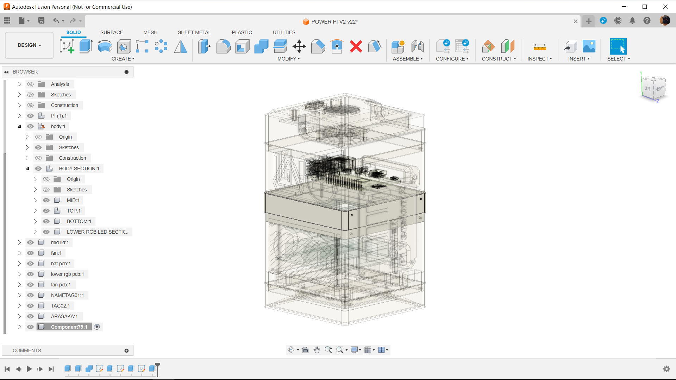The image size is (676, 380).
Task: Expand the mid lid:1 component
Action: pos(19,242)
